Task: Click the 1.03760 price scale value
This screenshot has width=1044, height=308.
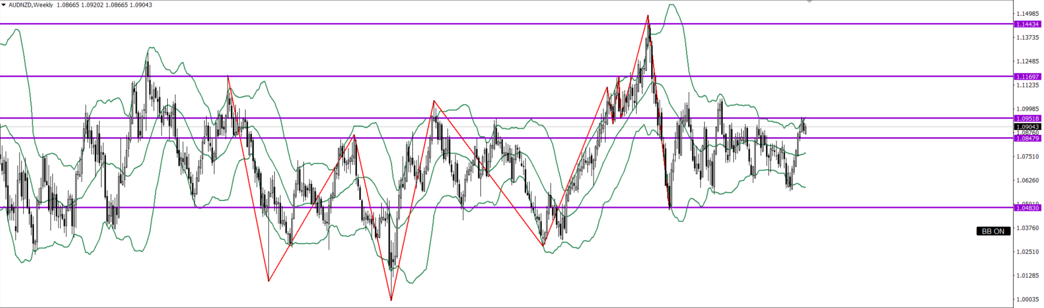Action: pyautogui.click(x=1027, y=228)
